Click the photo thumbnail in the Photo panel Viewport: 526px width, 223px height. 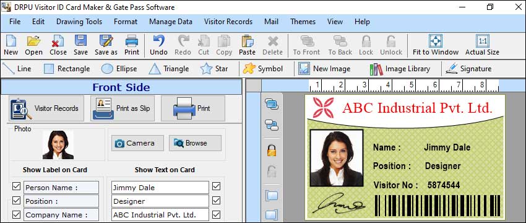click(58, 145)
